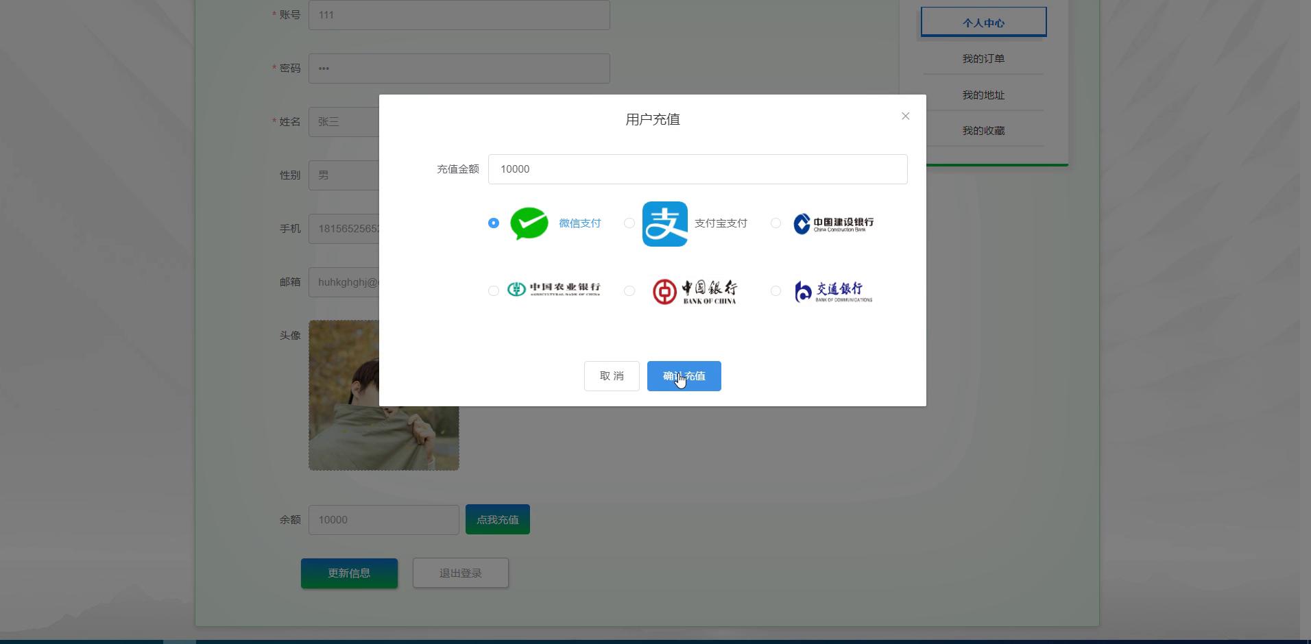Click the 点我充值 button
This screenshot has width=1311, height=644.
498,519
